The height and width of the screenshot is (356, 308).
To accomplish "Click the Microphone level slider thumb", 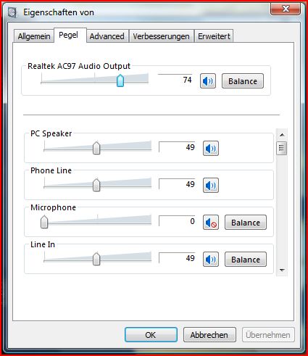I will 44,222.
